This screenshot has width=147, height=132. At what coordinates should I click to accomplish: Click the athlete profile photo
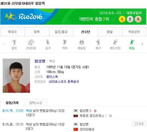click(16, 76)
